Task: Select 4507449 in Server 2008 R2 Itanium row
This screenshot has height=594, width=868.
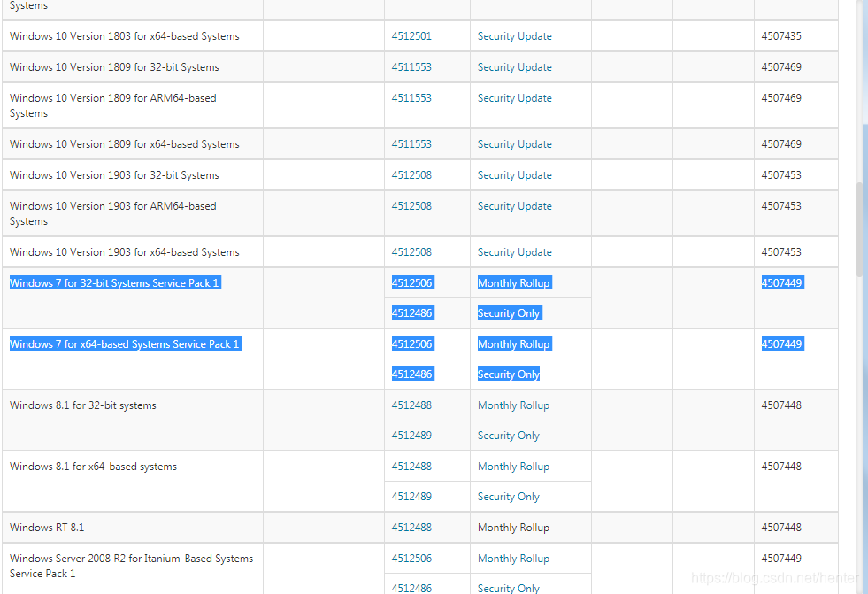Action: 781,558
